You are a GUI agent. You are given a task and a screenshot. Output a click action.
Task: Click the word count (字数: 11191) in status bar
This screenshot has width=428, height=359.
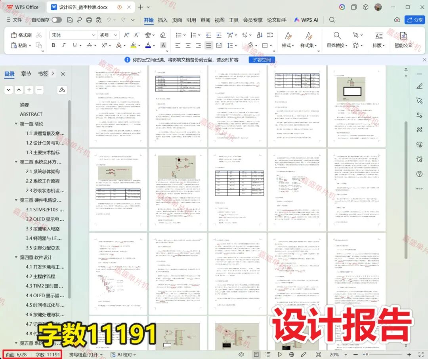pos(48,354)
